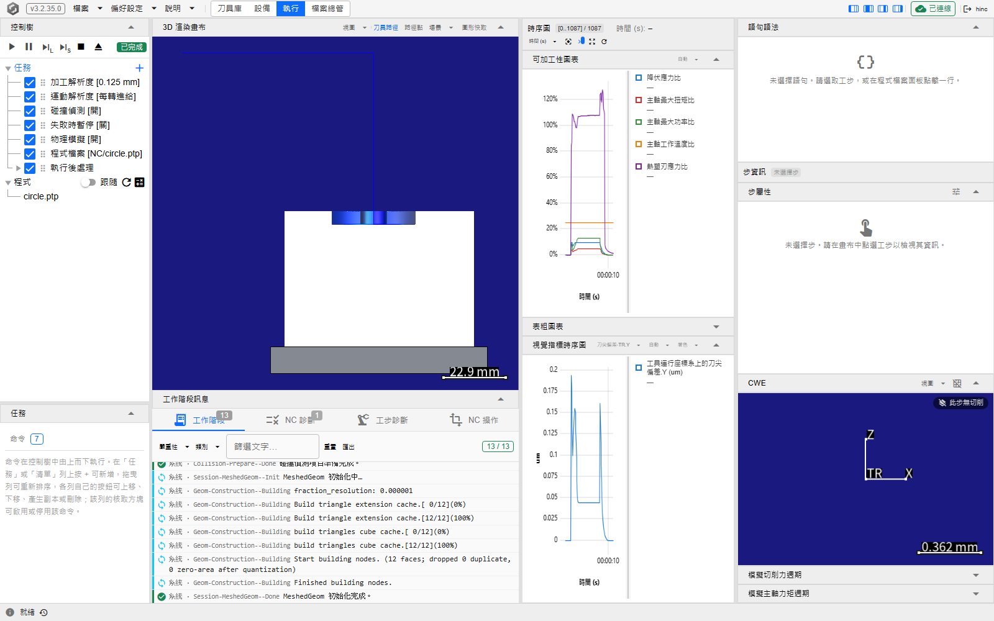Click the 已連線 connection status button

[933, 9]
